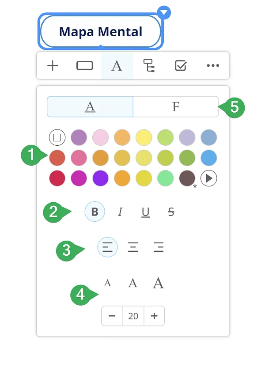
Task: Click the plus add-topic toolbar icon
Action: tap(53, 65)
